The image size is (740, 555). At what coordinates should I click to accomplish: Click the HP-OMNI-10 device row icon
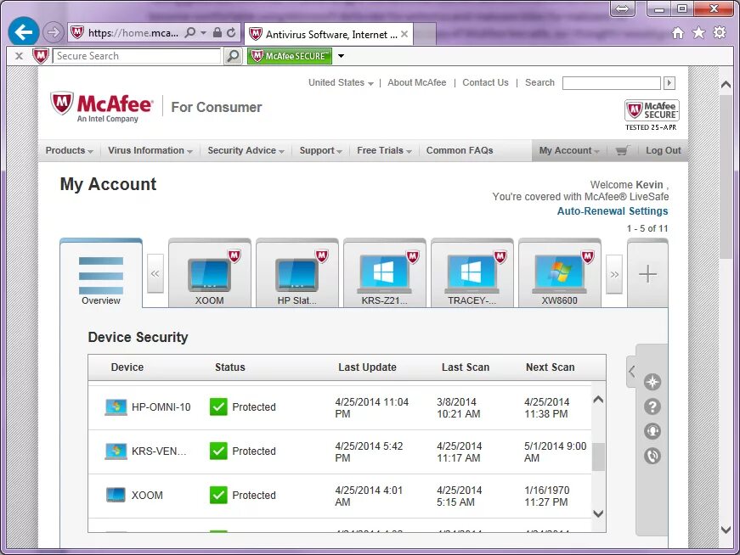(116, 407)
